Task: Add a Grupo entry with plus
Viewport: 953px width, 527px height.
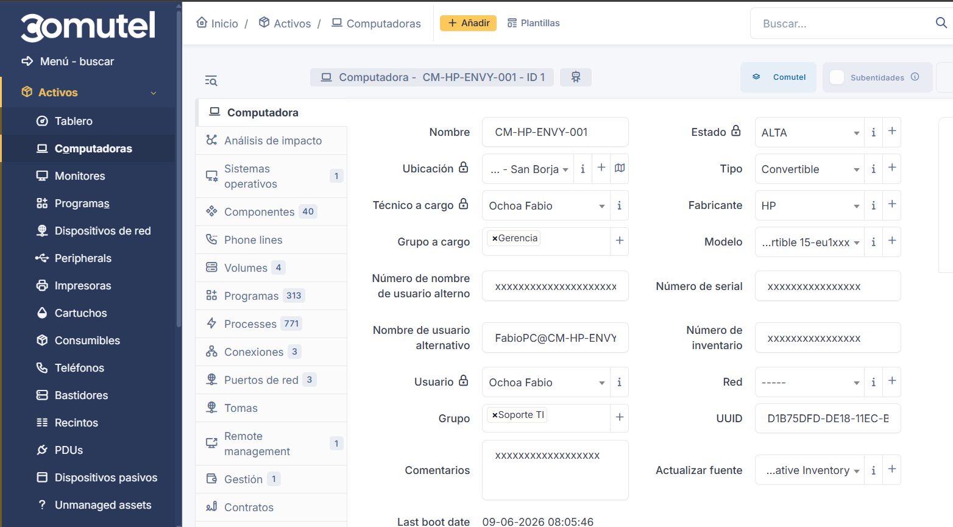Action: click(619, 417)
